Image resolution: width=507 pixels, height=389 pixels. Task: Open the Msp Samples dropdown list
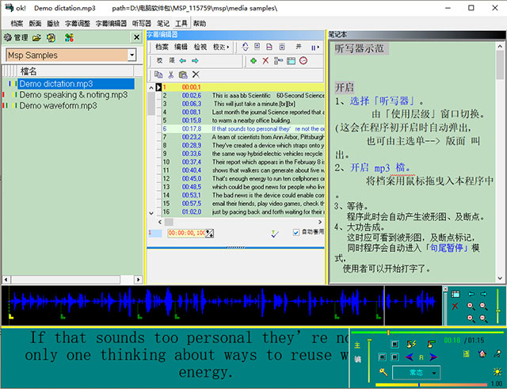tap(131, 55)
